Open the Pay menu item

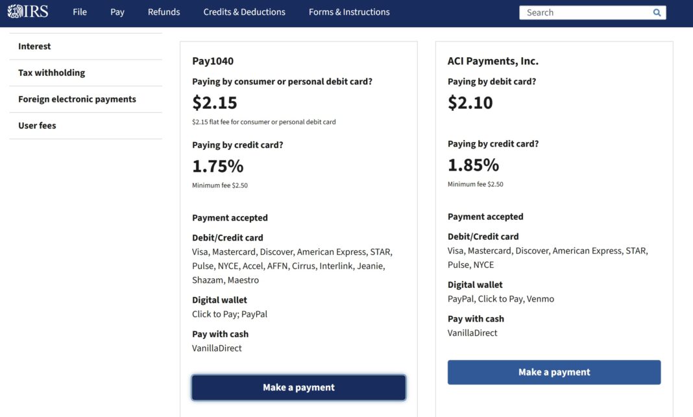(x=117, y=12)
